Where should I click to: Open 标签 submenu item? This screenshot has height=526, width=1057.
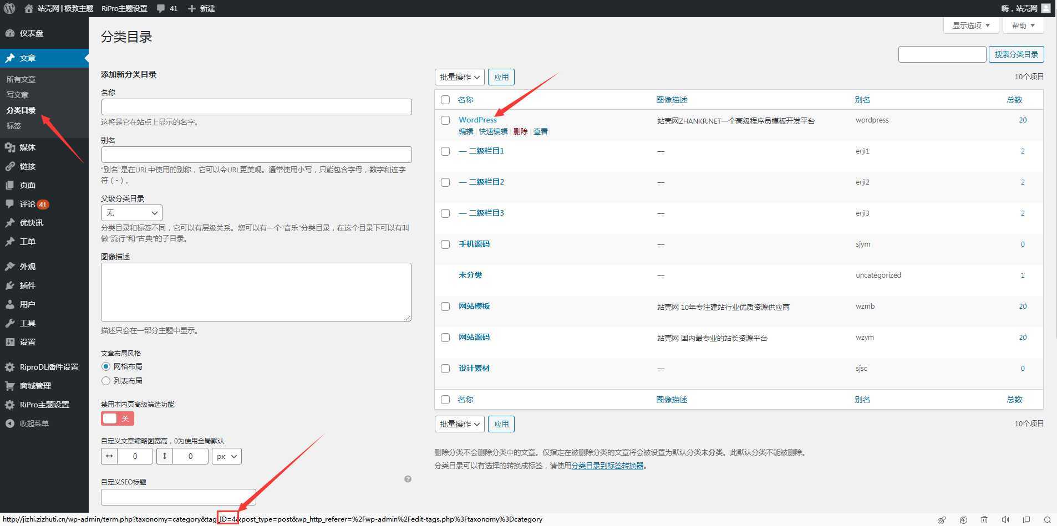pyautogui.click(x=14, y=126)
